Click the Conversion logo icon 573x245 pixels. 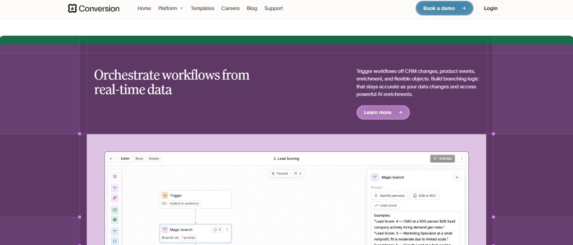click(x=72, y=8)
